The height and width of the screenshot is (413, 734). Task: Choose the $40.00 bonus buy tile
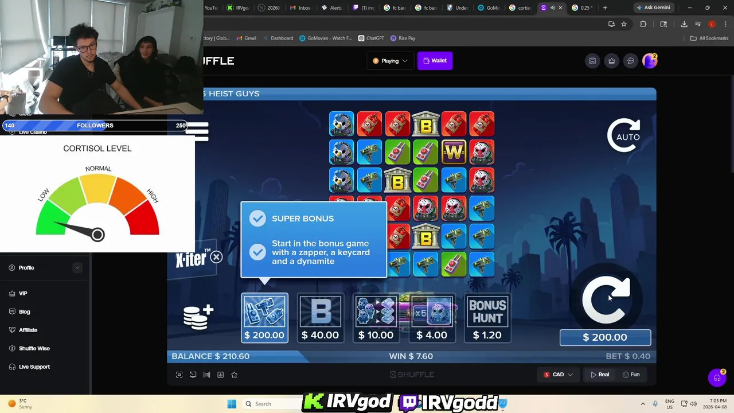[x=320, y=318]
